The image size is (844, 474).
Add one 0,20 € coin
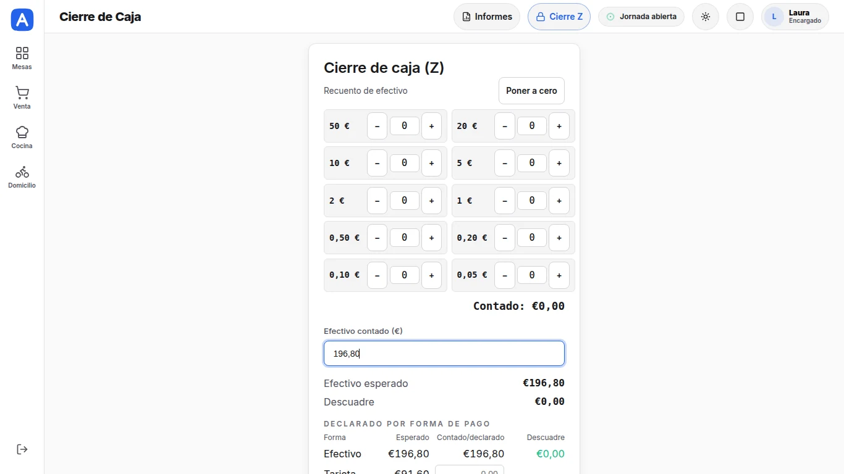559,238
